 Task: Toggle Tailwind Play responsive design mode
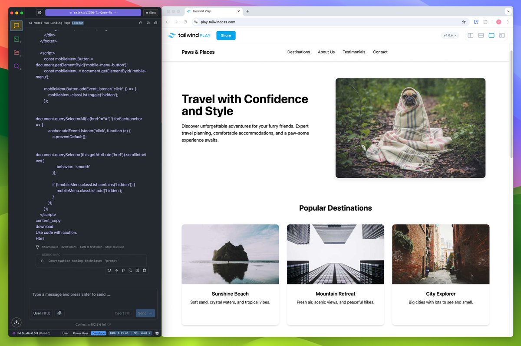(x=502, y=35)
